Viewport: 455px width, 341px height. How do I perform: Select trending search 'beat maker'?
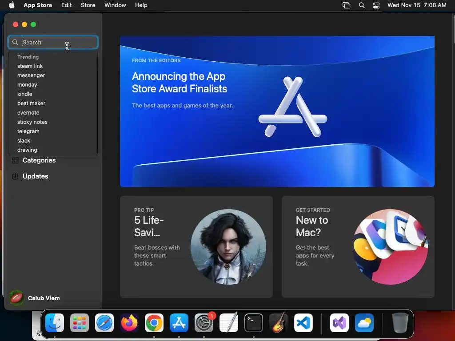[32, 103]
